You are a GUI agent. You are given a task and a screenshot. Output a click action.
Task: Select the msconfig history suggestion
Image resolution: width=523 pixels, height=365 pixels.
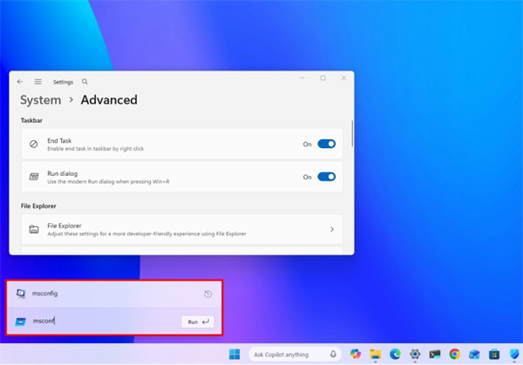coord(114,294)
